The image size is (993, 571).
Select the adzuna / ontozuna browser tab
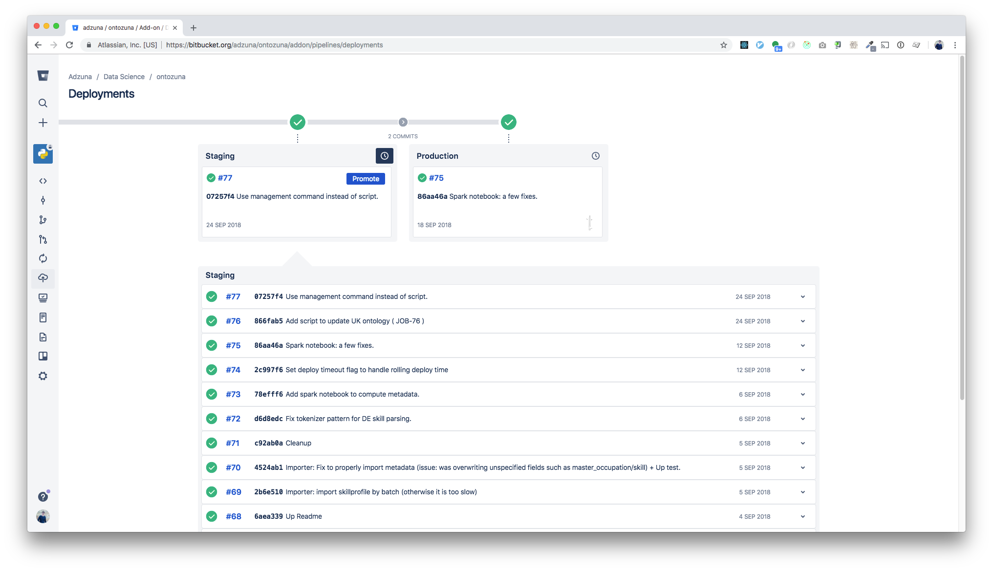point(125,28)
